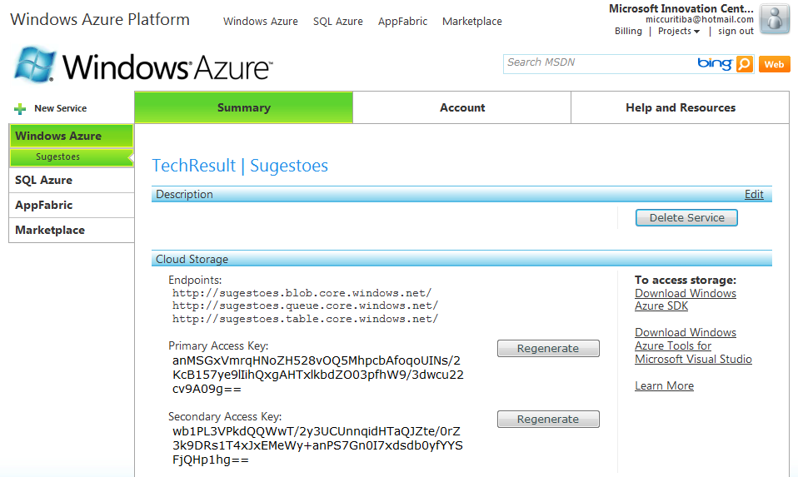Click the Primary Access Key value
The image size is (798, 477).
pyautogui.click(x=318, y=375)
